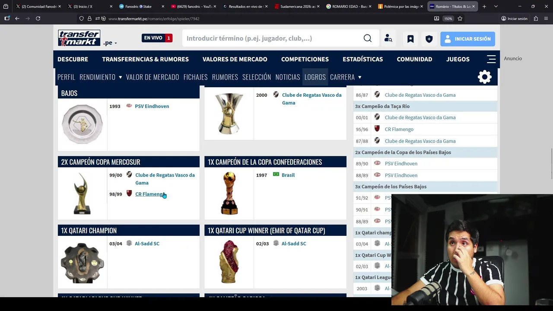Open the EN VIVO live button

(x=157, y=38)
